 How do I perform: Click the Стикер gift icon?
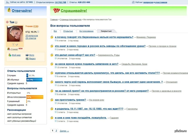[9, 49]
